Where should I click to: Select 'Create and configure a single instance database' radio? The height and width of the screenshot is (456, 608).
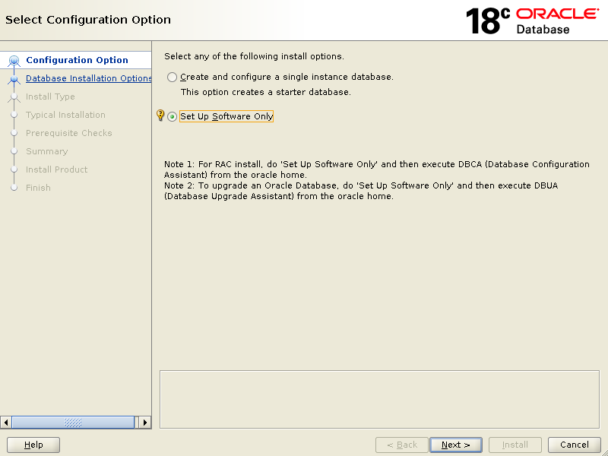(173, 78)
